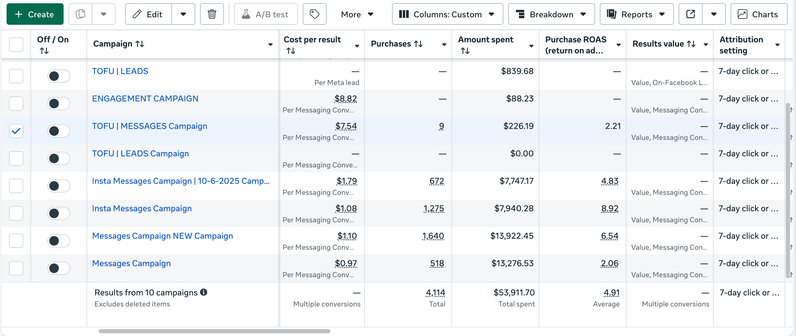Open the tag icon to manage labels
Image resolution: width=796 pixels, height=336 pixels.
(314, 14)
